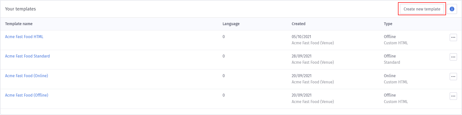Click the 05/10/2021 created date
The width and height of the screenshot is (462, 115).
(x=301, y=37)
